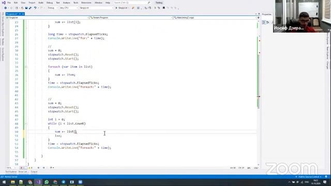The width and height of the screenshot is (331, 186).
Task: Click the hot reload flame icon
Action: click(133, 8)
